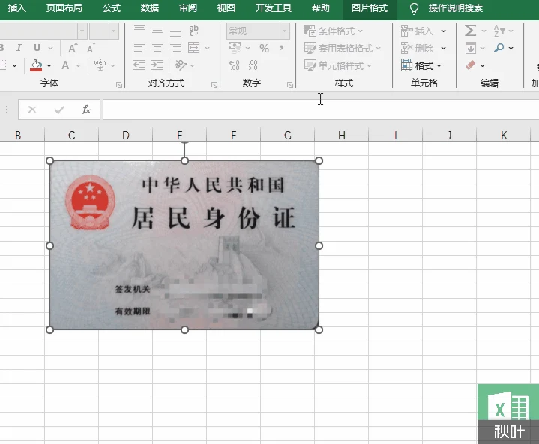Align text right
The height and width of the screenshot is (444, 539).
[175, 48]
